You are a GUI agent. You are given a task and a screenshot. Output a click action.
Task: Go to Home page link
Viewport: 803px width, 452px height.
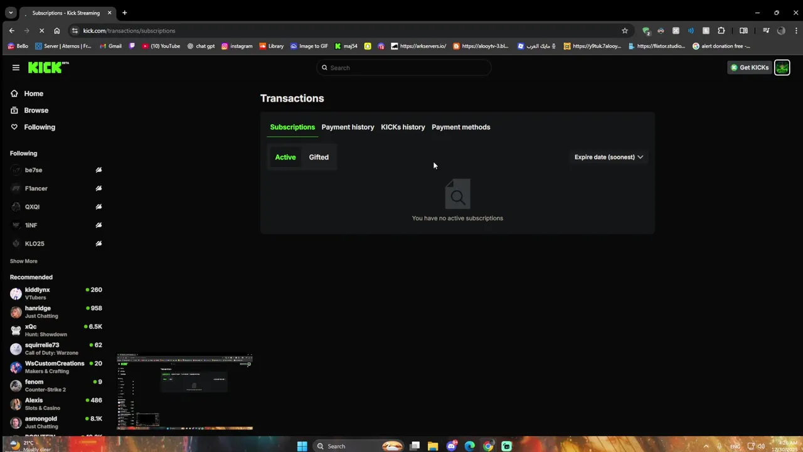[34, 94]
